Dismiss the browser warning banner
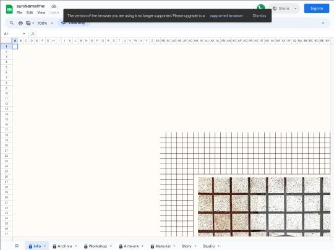 coord(259,15)
